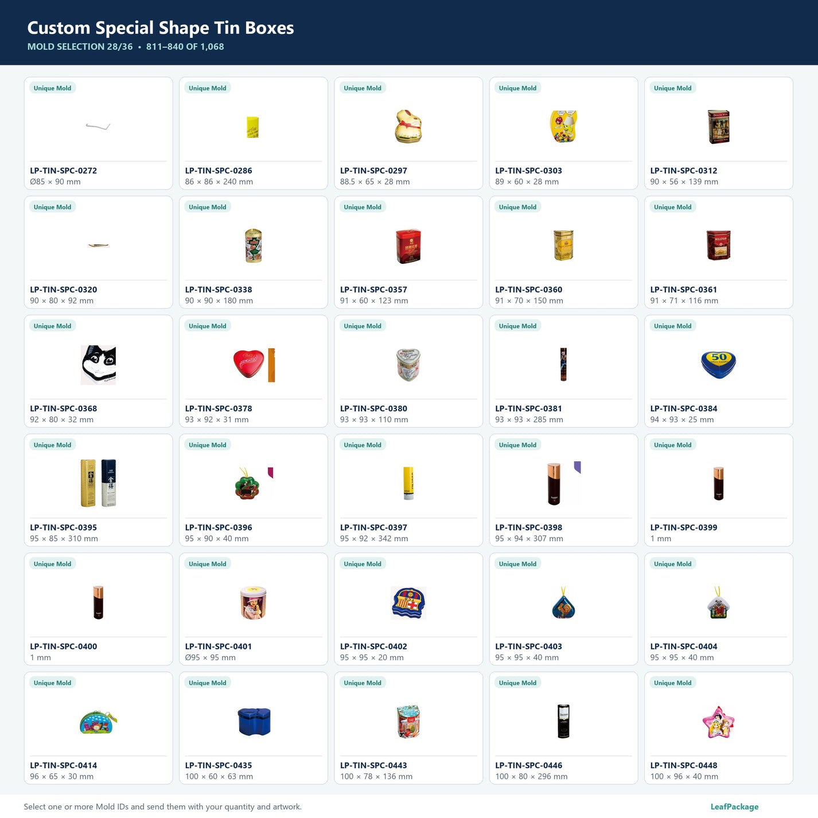
Task: Select the round portrait tin LP-TIN-SPC-0401 image
Action: (254, 602)
